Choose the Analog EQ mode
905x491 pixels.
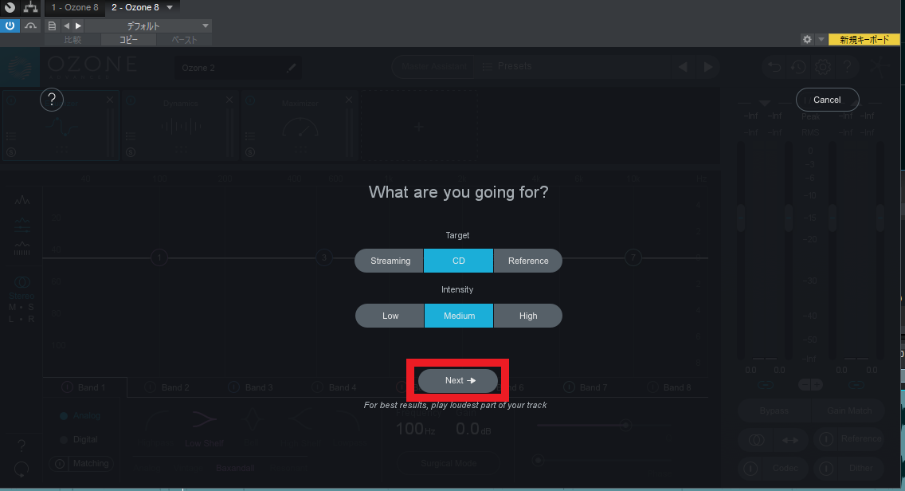(x=80, y=415)
